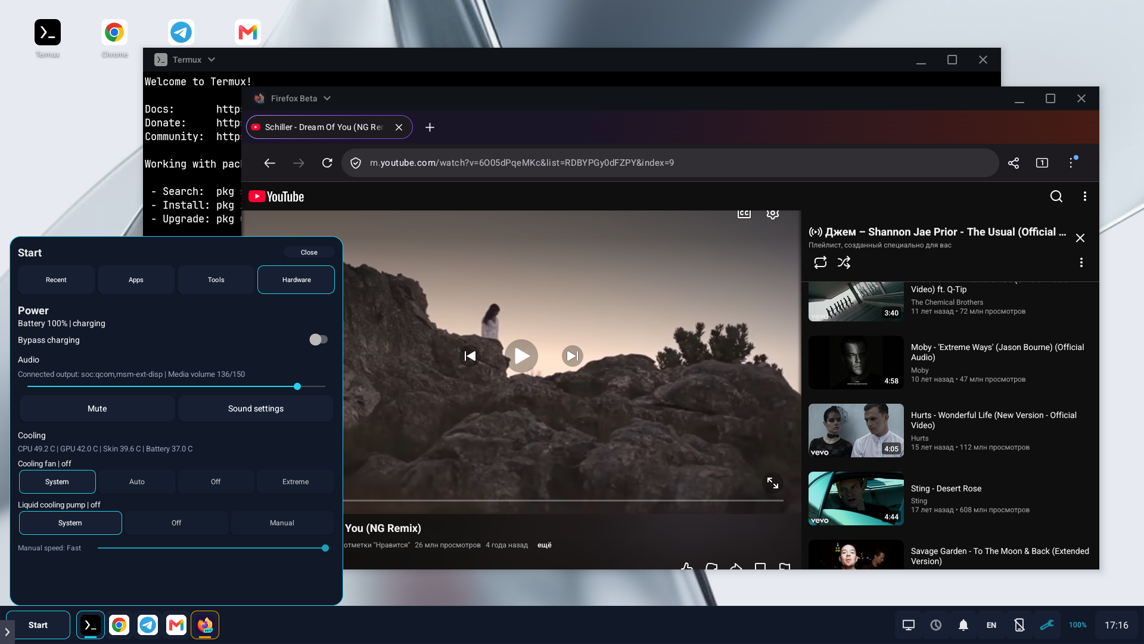Set liquid cooling pump to Manual
Image resolution: width=1144 pixels, height=644 pixels.
pos(282,523)
